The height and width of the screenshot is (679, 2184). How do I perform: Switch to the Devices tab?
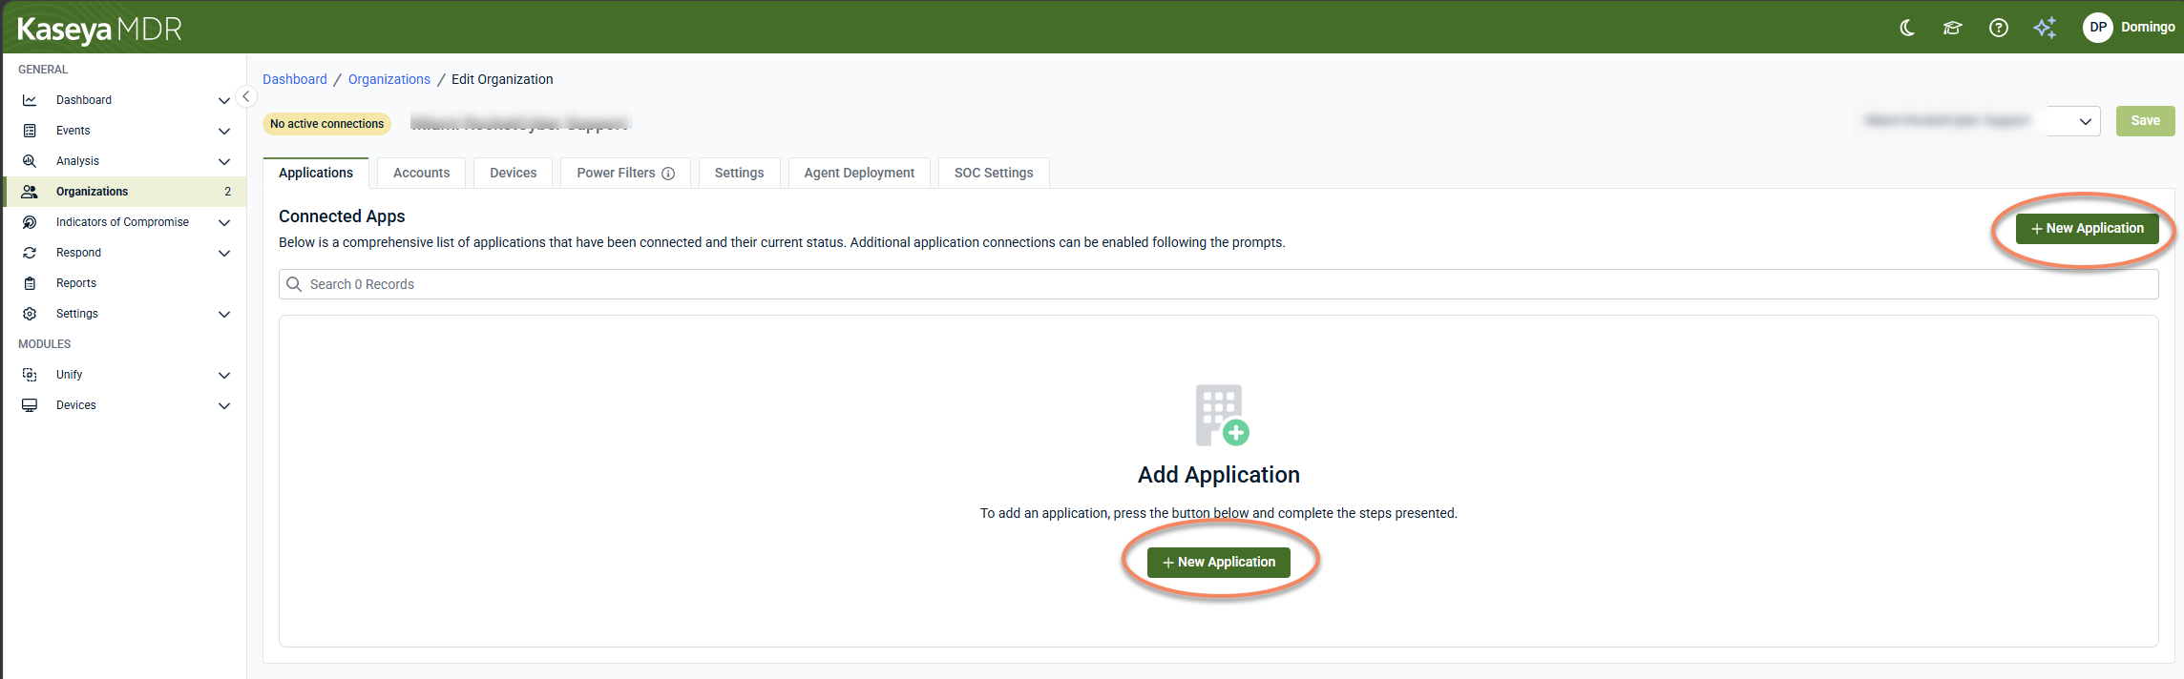(x=514, y=173)
